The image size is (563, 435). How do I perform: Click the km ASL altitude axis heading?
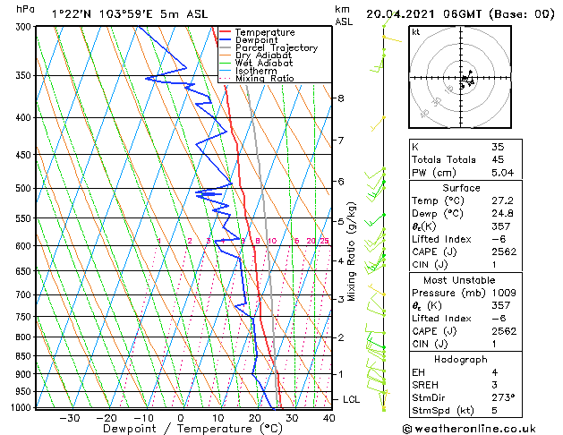[344, 15]
